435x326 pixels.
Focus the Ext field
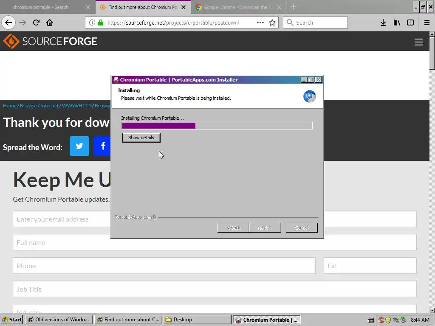(x=370, y=266)
